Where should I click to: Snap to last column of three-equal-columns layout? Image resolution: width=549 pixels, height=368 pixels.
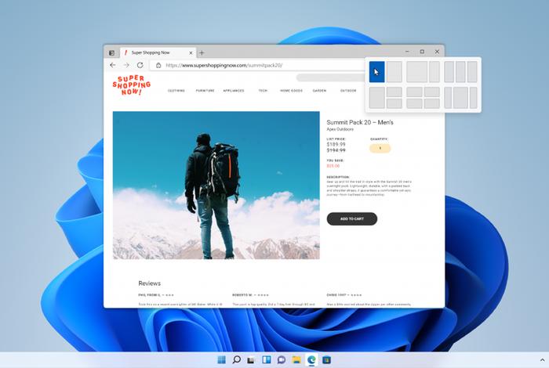tap(472, 72)
